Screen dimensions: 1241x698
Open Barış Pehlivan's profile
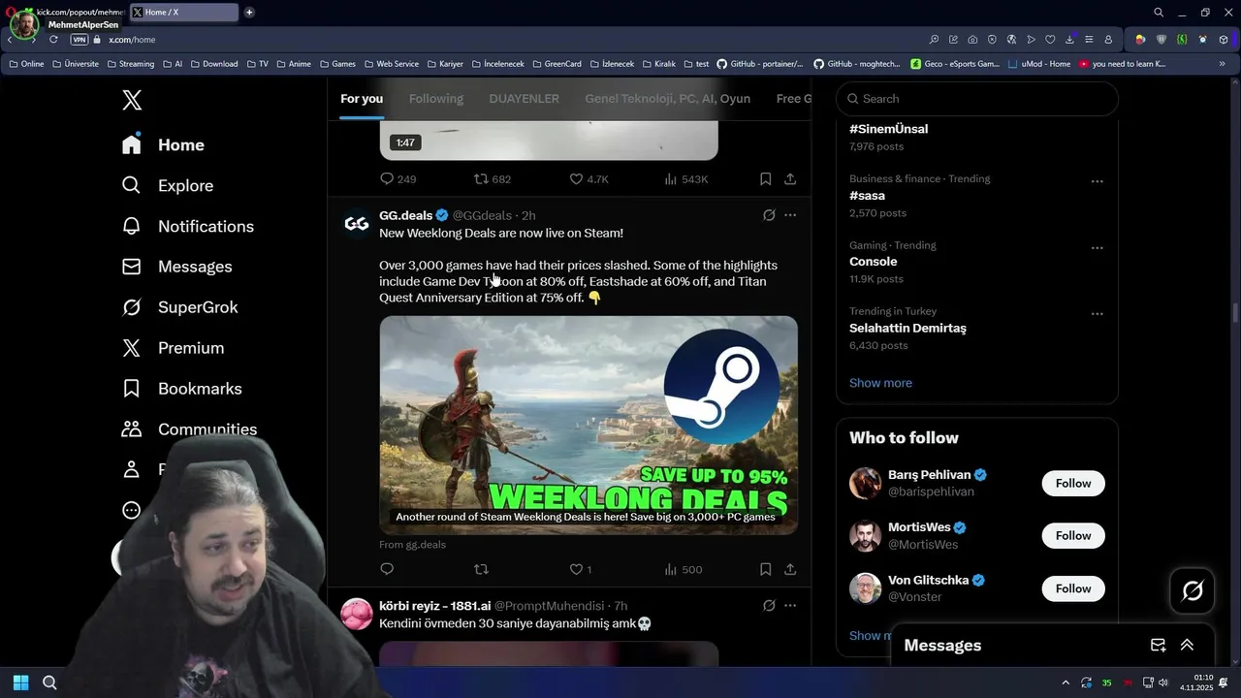tap(930, 475)
